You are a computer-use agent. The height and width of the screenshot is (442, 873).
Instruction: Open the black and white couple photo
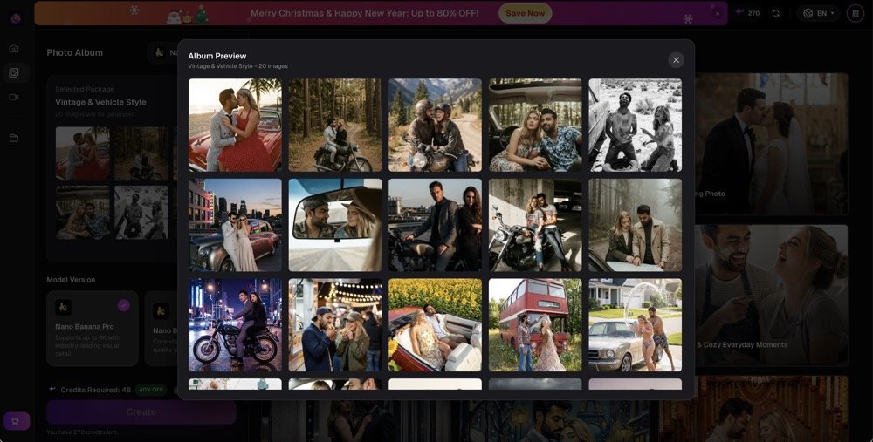click(635, 125)
